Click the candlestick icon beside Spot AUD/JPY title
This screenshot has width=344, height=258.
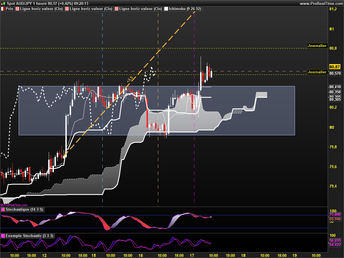[x=3, y=3]
